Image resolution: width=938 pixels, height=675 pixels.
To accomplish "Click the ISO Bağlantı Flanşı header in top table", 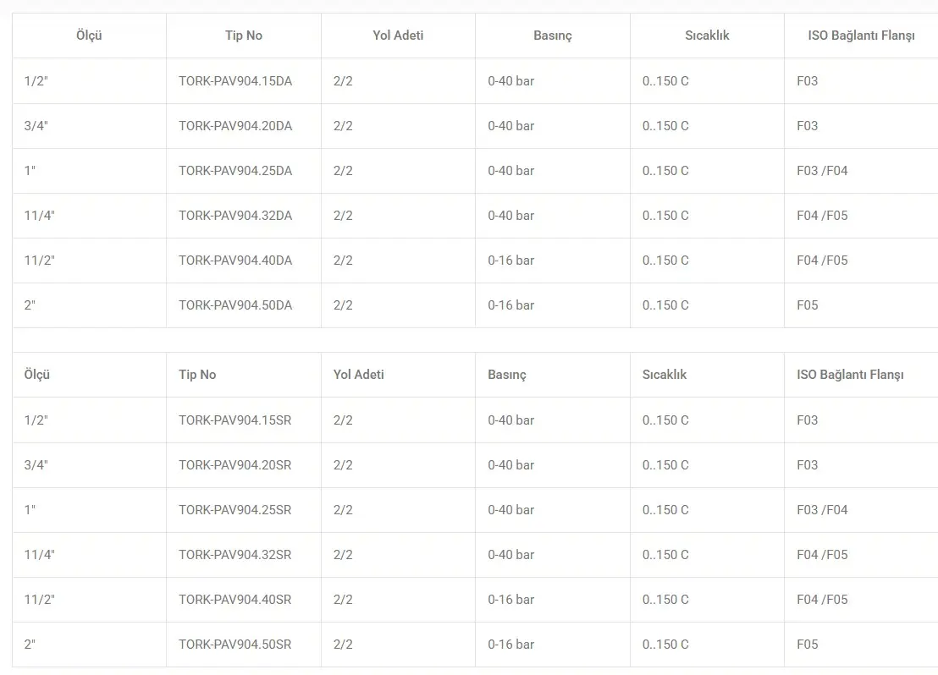I will coord(861,36).
